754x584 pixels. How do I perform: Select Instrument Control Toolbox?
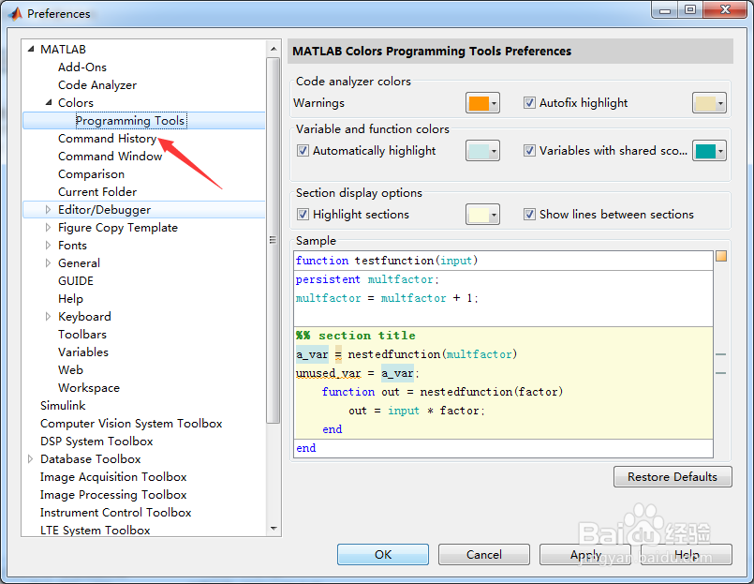pyautogui.click(x=116, y=512)
